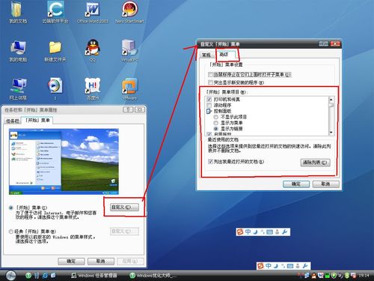The width and height of the screenshot is (374, 281).
Task: Switch to the Windows优化大师 taskbar button
Action: pos(153,276)
